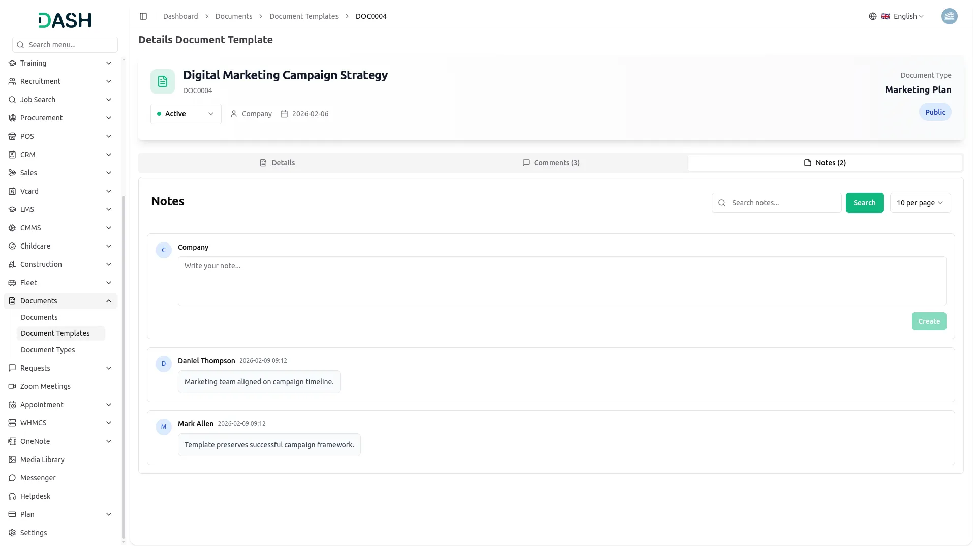Open Document Templates breadcrumb link
Viewport: 976px width, 549px height.
[x=303, y=16]
